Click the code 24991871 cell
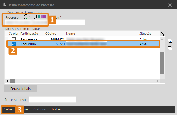 (x=58, y=39)
